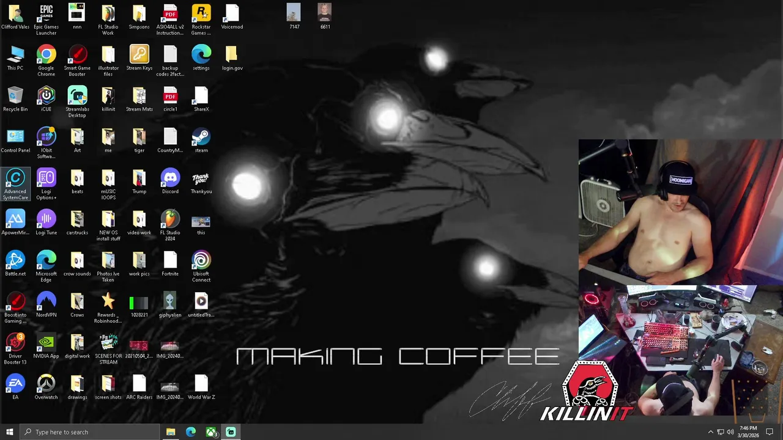
Task: Open the Thankyou image file
Action: (201, 181)
